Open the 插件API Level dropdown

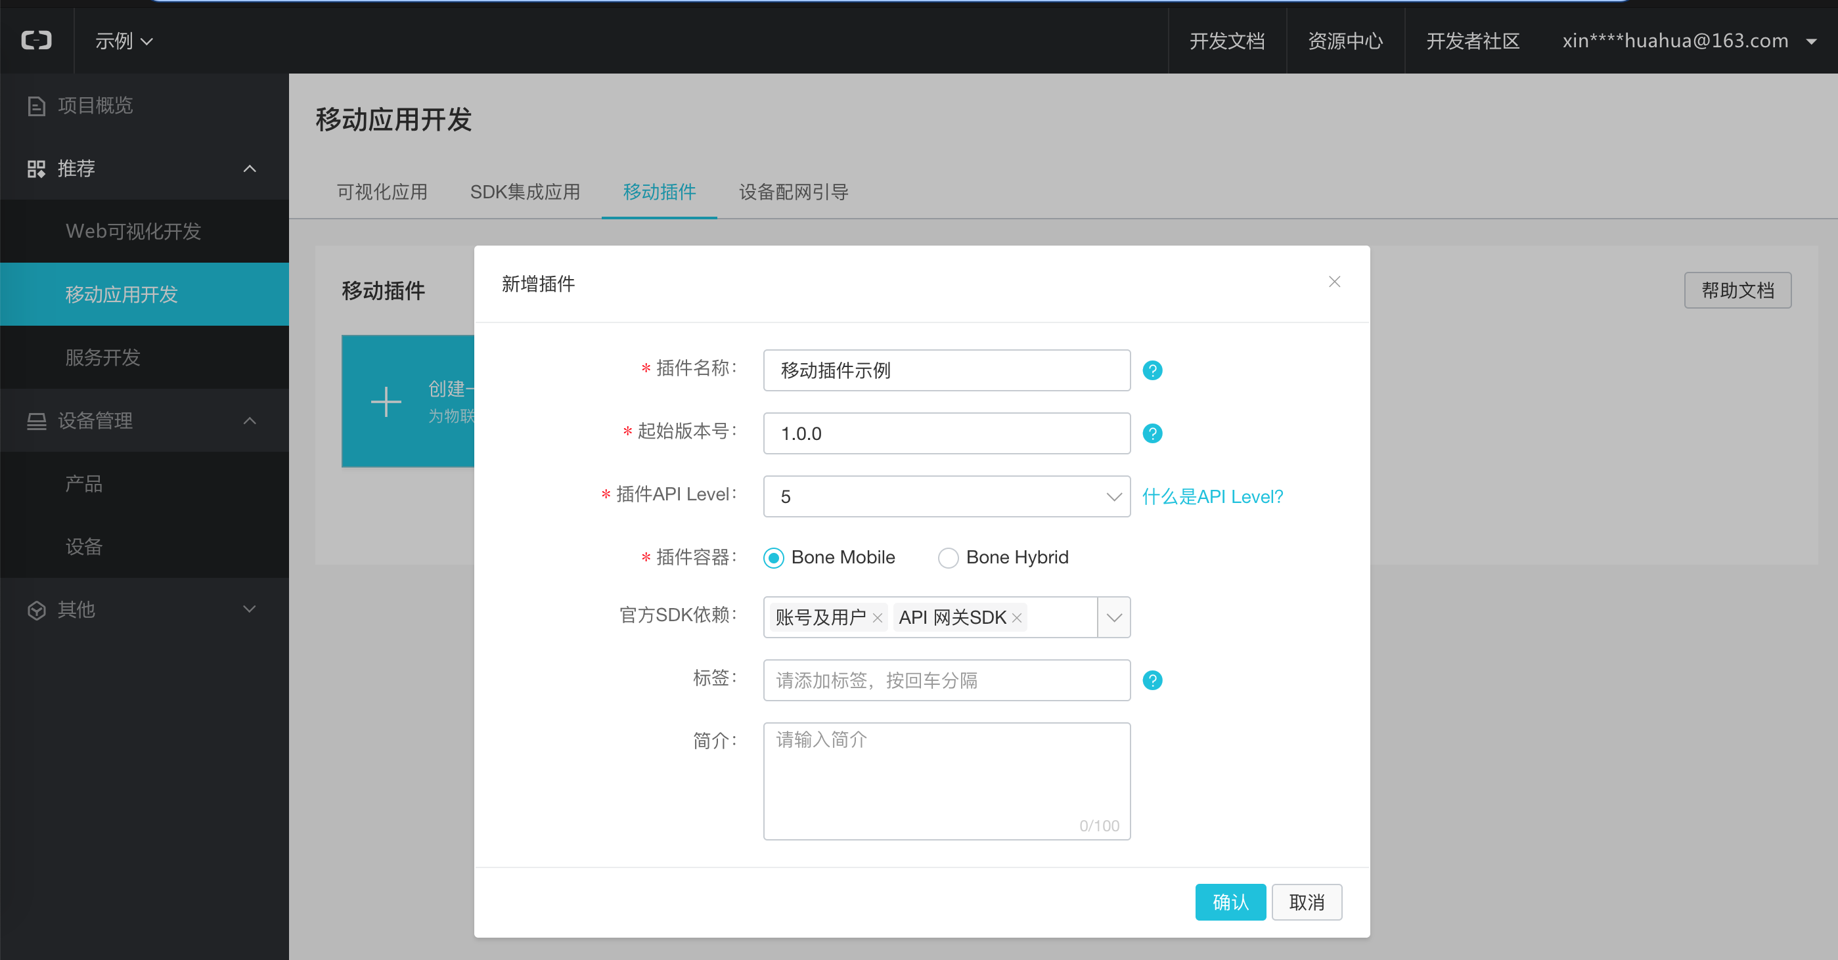point(946,496)
